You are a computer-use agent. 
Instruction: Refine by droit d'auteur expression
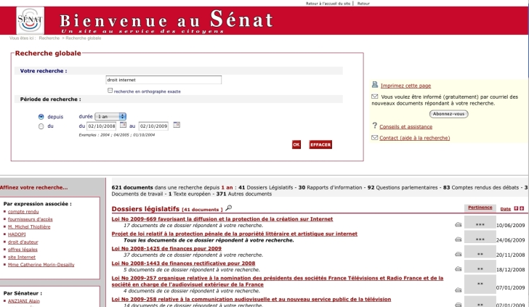coord(23,242)
